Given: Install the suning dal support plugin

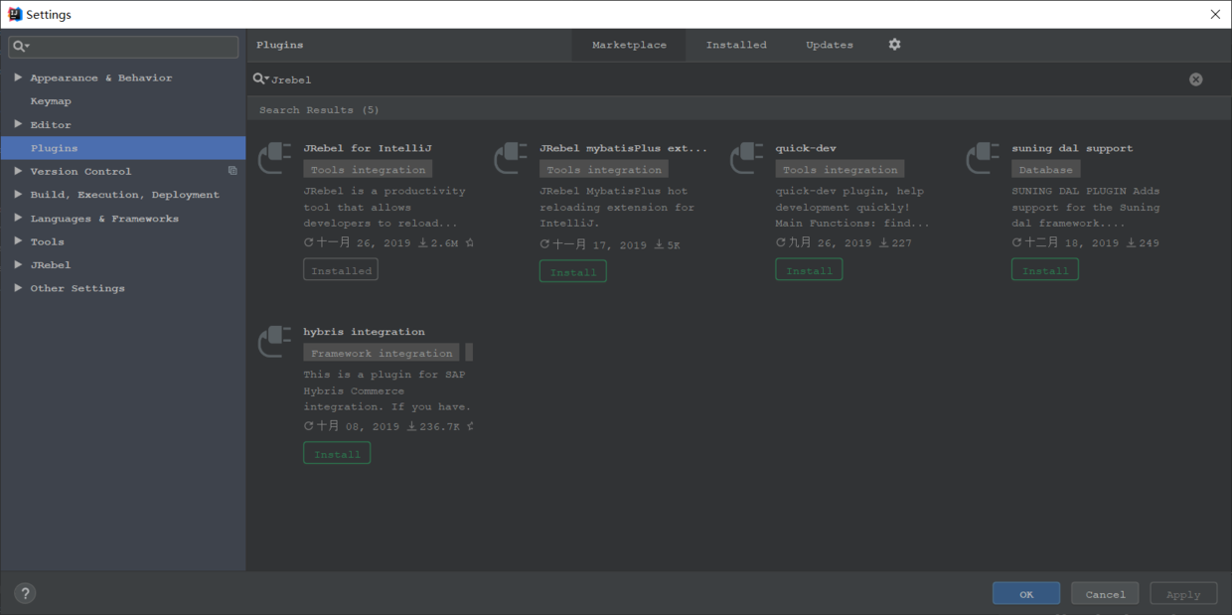Looking at the screenshot, I should pyautogui.click(x=1045, y=270).
